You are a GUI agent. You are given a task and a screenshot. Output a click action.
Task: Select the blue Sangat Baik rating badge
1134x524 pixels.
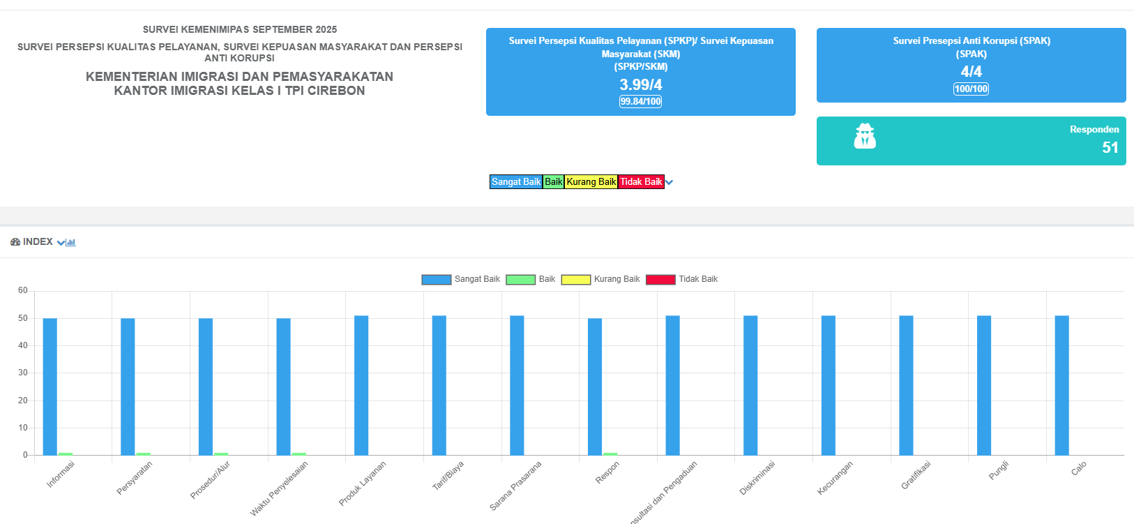pyautogui.click(x=516, y=182)
